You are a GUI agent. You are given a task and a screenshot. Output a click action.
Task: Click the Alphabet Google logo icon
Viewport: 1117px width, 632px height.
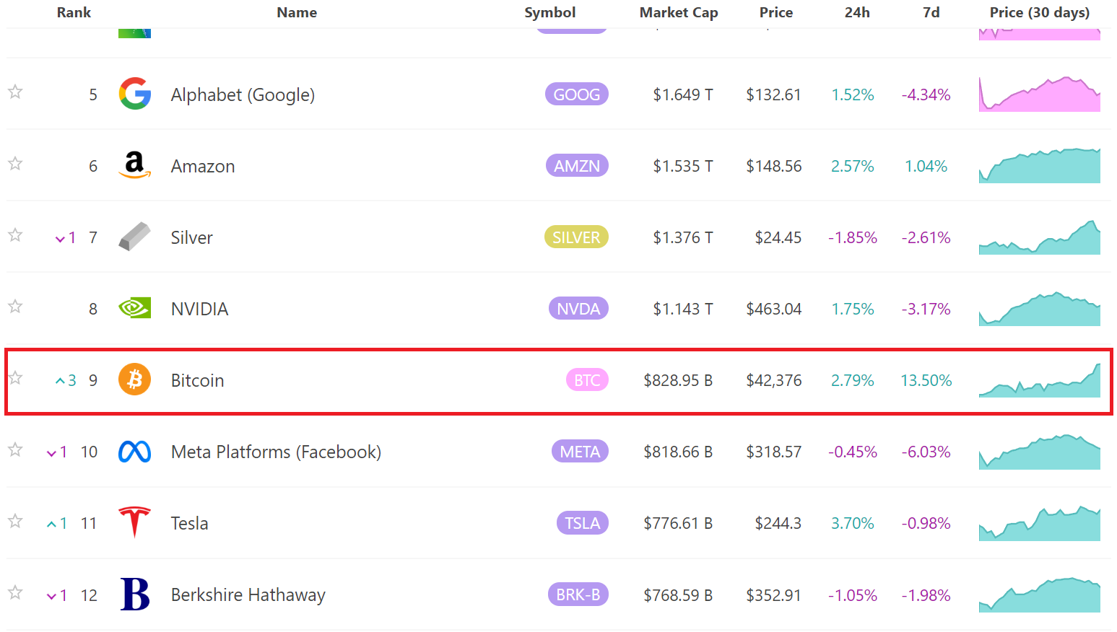point(134,94)
